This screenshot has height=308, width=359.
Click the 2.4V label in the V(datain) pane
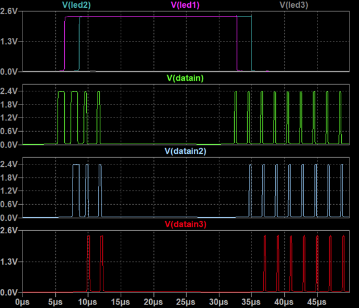tap(10, 91)
